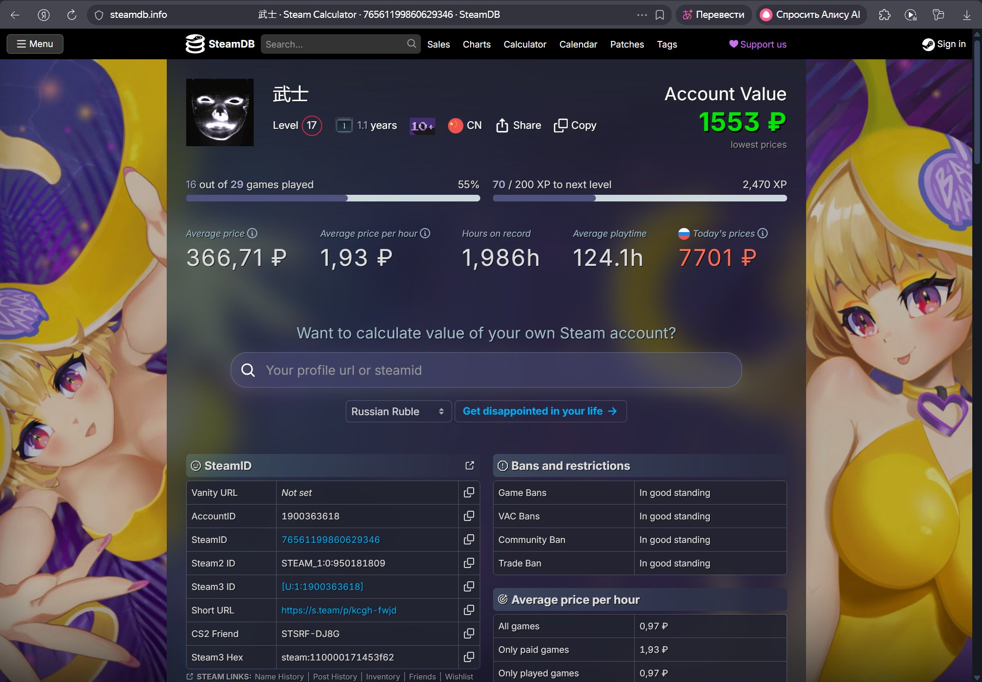Open the Steam3 ID link [U:1:1900363618]
The image size is (982, 682).
tap(322, 586)
